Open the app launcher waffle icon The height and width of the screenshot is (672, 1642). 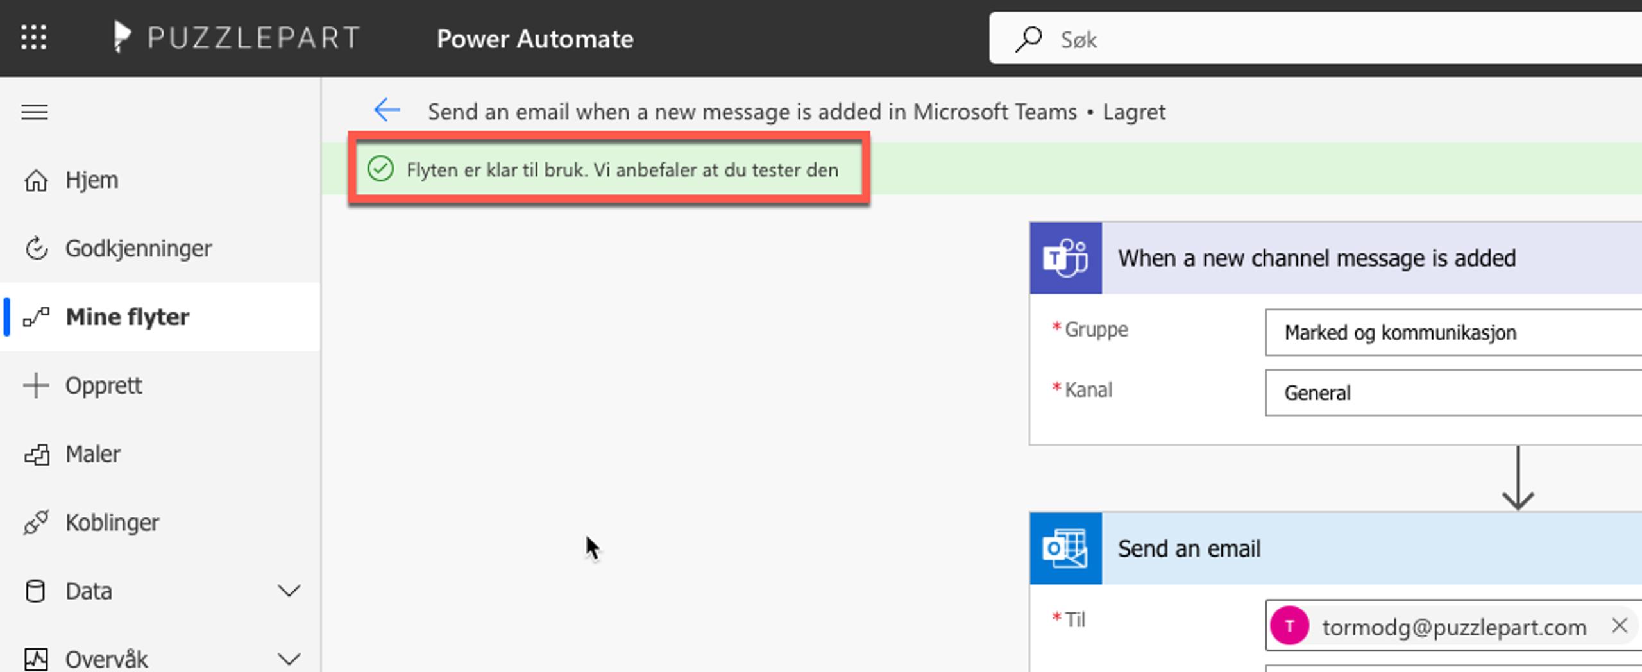(33, 38)
